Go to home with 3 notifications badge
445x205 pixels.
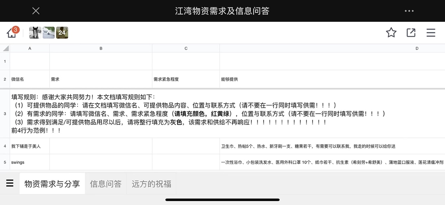point(12,33)
